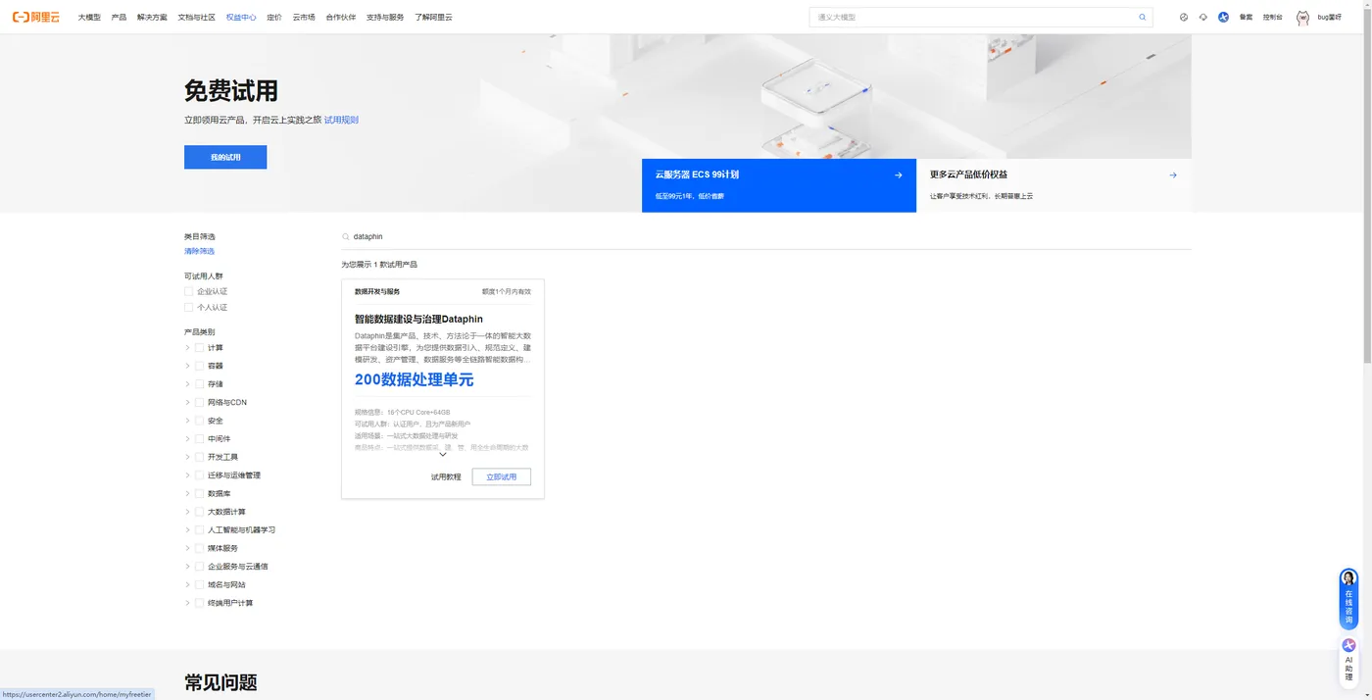The width and height of the screenshot is (1372, 700).
Task: Open the 试用规则 link
Action: (x=341, y=120)
